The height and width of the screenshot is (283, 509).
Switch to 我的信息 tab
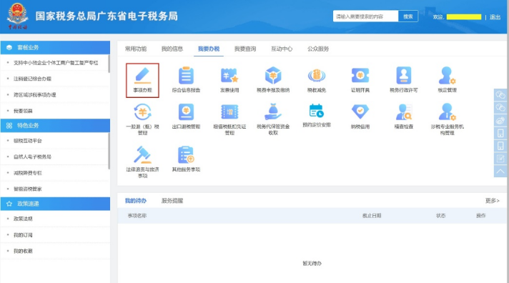tap(172, 49)
